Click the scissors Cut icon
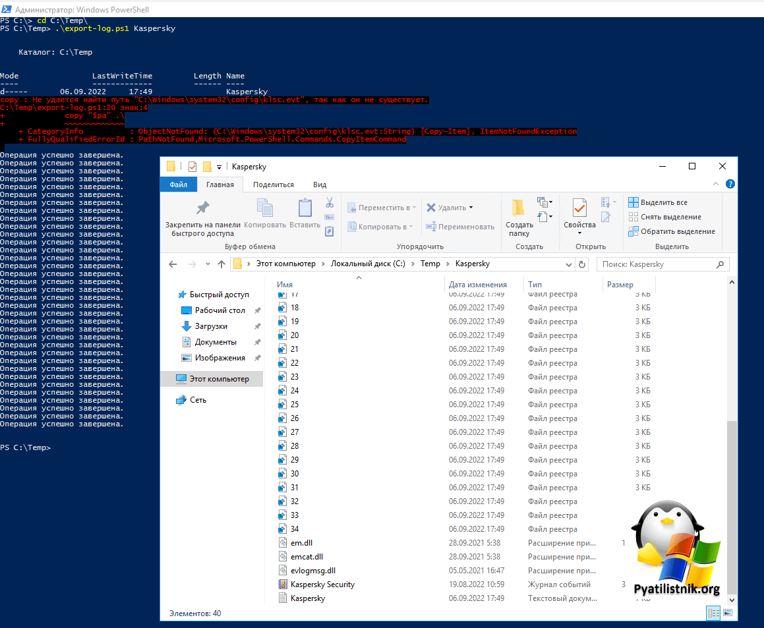The height and width of the screenshot is (628, 764). 330,203
